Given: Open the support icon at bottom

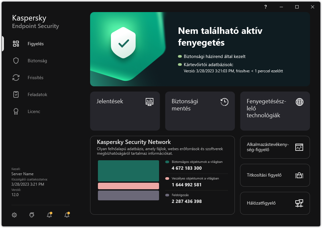Looking at the screenshot, I should coord(32,215).
